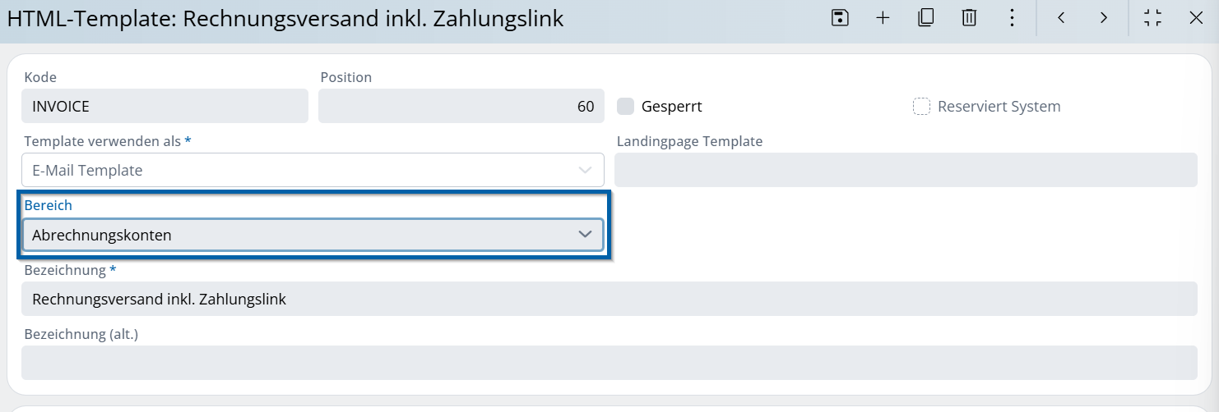The height and width of the screenshot is (412, 1219).
Task: Toggle the Reserviert System checkbox
Action: pyautogui.click(x=921, y=107)
